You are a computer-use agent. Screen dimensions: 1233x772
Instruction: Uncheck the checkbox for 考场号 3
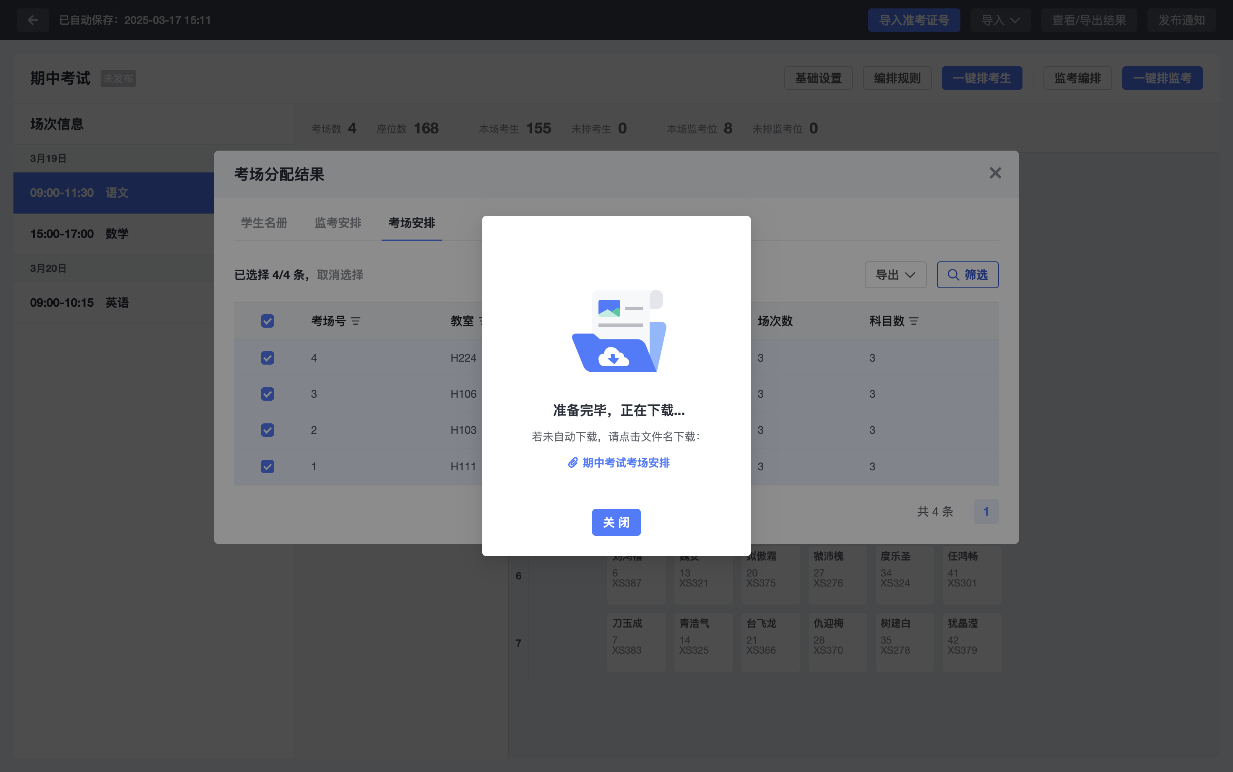[x=268, y=394]
